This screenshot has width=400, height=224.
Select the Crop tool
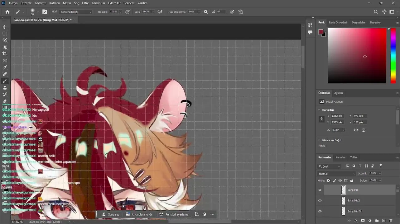(5, 54)
